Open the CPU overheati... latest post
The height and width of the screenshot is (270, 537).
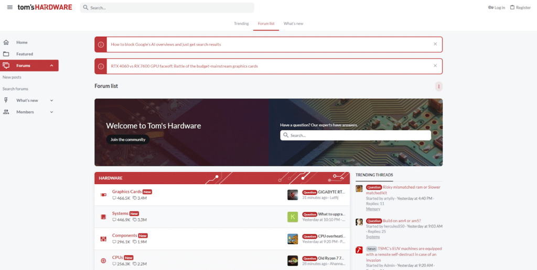[x=331, y=236]
